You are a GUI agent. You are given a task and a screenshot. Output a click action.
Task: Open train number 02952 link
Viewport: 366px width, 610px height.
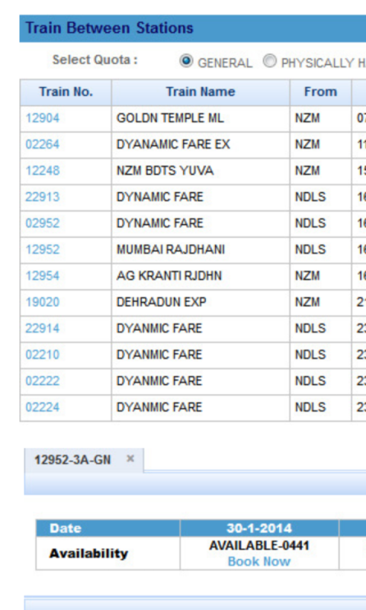(x=43, y=223)
